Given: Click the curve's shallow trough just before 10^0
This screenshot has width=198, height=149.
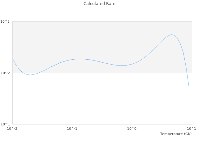Looking at the screenshot, I should click(122, 65).
